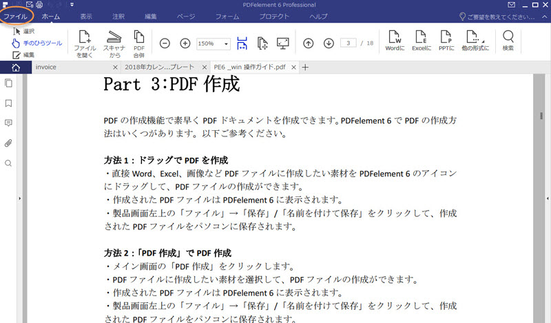Go to next page with down arrow
551x323 pixels.
329,43
